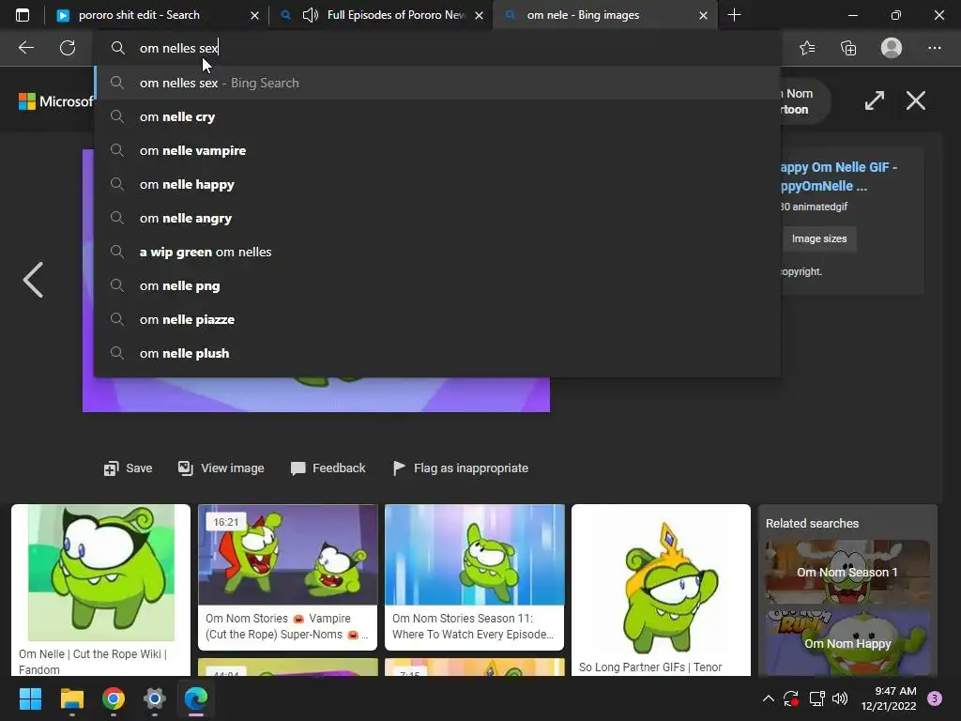This screenshot has width=961, height=721.
Task: Open File Explorer from the taskbar
Action: click(x=71, y=698)
